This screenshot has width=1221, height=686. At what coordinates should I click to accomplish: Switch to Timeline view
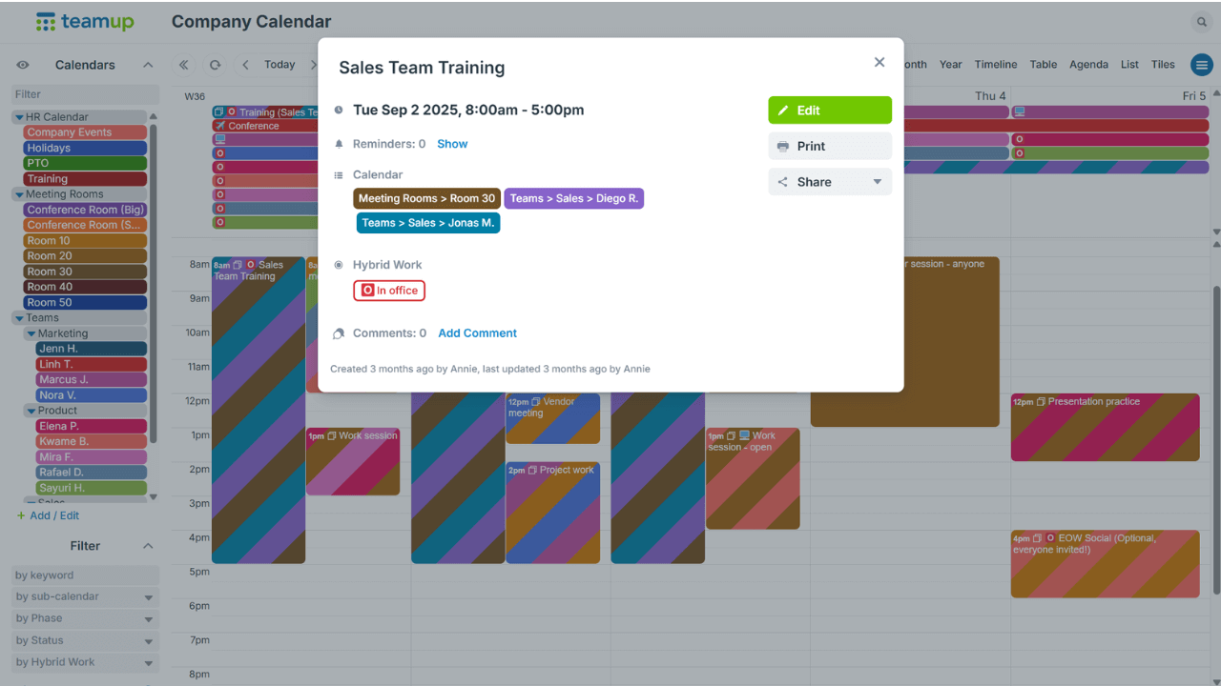coord(995,65)
